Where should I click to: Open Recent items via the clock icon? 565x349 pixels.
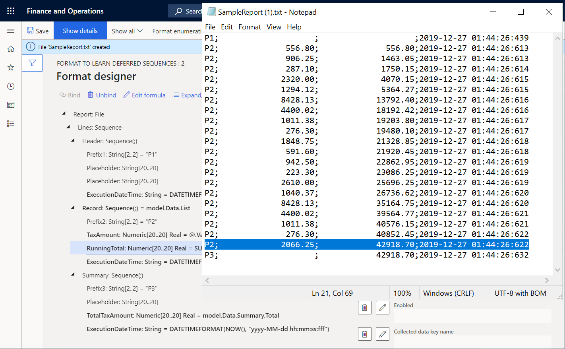(10, 86)
